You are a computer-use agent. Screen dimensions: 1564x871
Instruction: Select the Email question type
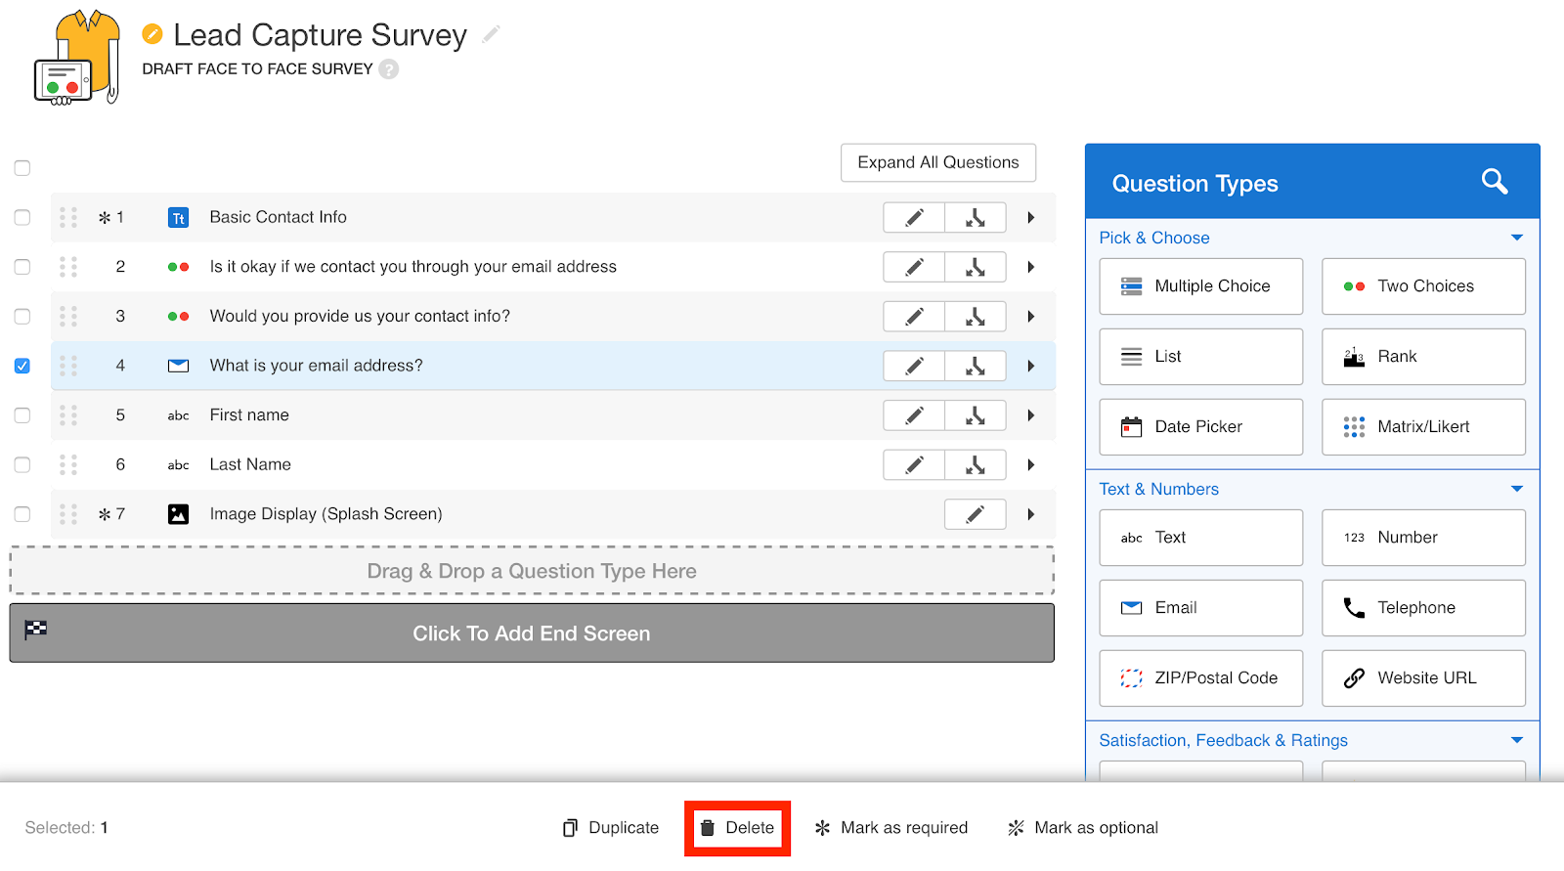click(1201, 608)
